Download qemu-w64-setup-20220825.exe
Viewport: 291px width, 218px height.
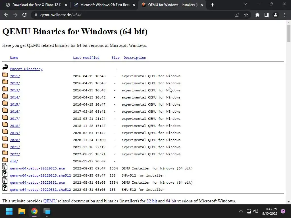pos(37,168)
